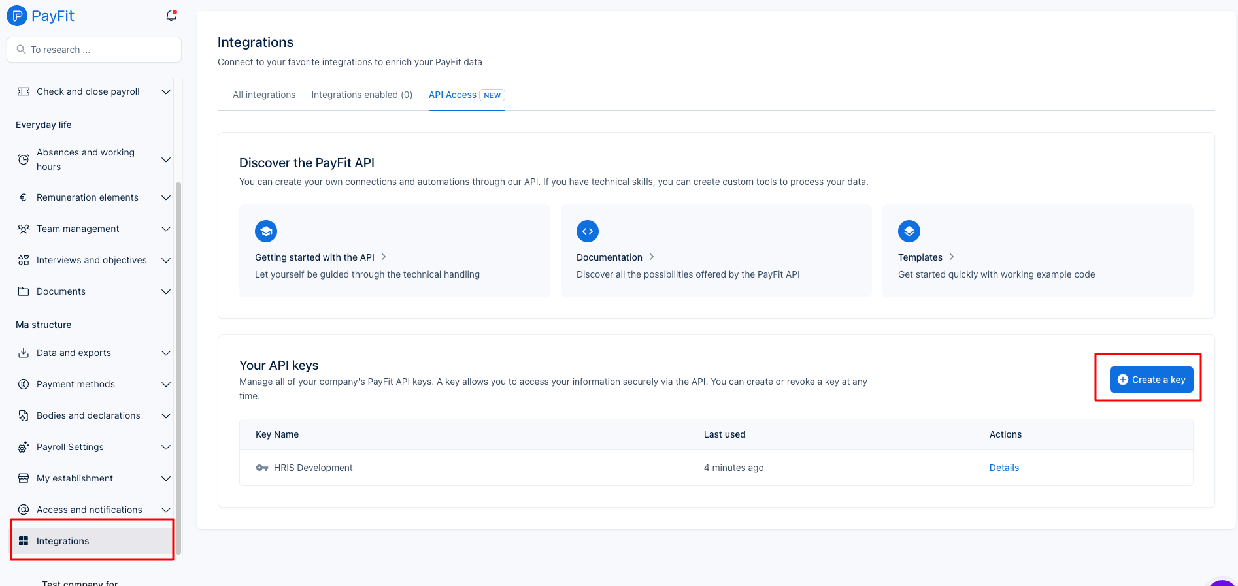The height and width of the screenshot is (586, 1238).
Task: Select the API Access tab
Action: click(467, 95)
